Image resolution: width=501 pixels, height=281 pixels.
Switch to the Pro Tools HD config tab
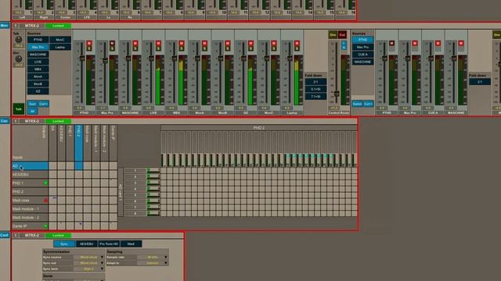click(109, 244)
